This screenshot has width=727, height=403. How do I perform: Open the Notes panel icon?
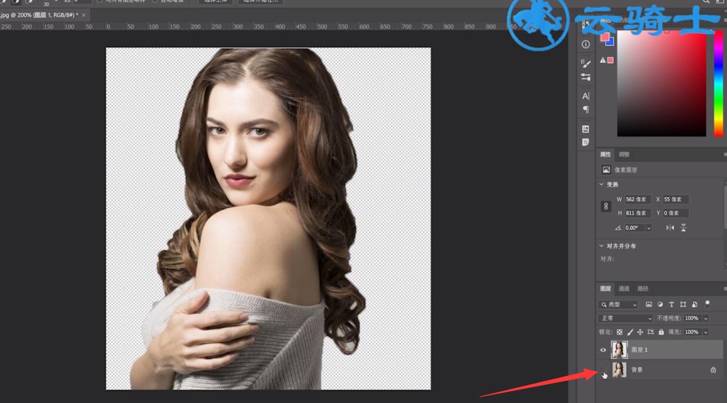pos(585,142)
